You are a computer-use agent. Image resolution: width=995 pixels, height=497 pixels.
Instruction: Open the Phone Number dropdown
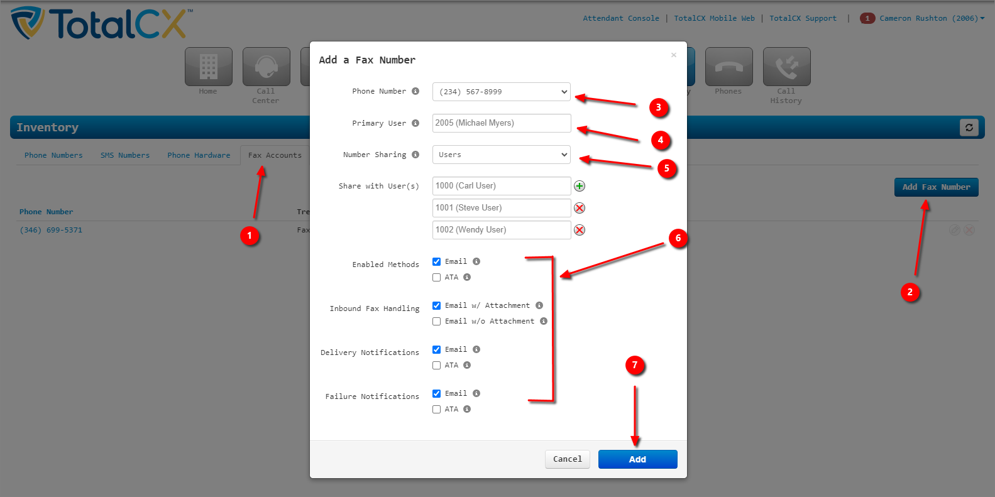pos(501,92)
